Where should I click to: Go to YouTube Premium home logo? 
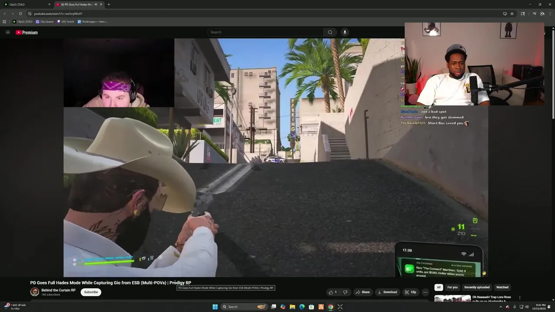click(x=26, y=32)
